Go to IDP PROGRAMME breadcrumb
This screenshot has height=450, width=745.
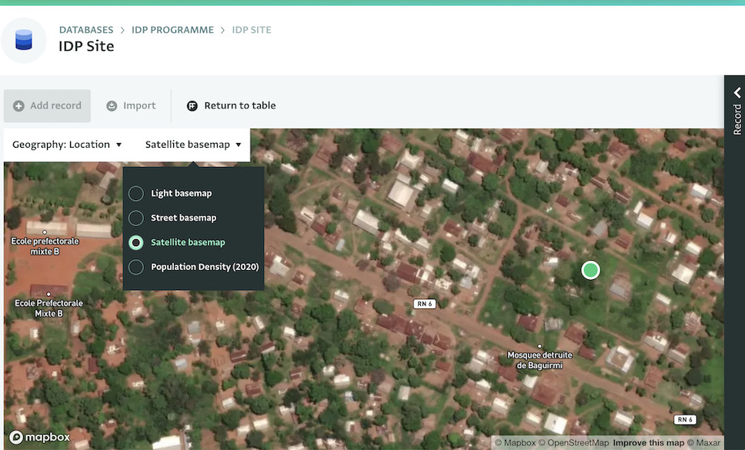tap(172, 30)
